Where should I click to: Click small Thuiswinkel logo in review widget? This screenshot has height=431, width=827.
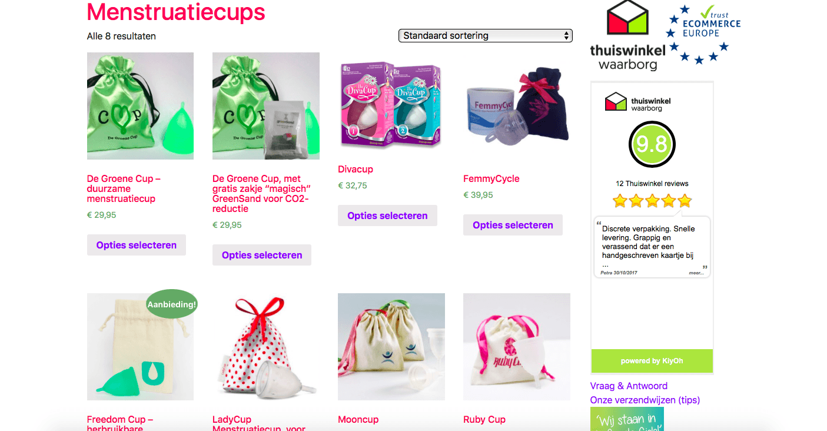(638, 101)
